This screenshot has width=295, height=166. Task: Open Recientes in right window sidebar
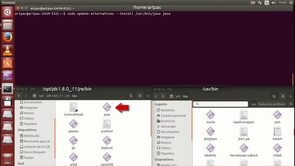coord(166,110)
